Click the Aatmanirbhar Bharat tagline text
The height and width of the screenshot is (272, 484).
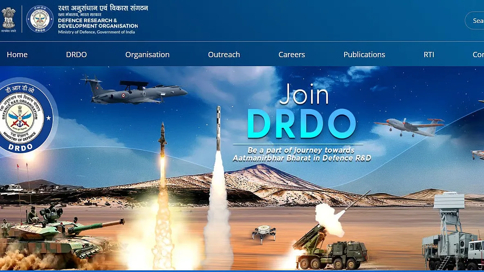[x=302, y=153]
